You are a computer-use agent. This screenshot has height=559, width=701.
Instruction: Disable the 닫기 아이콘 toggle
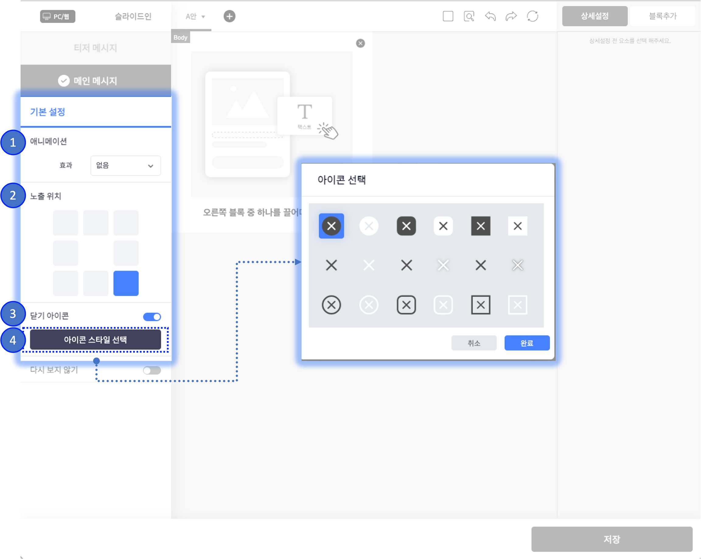click(152, 317)
